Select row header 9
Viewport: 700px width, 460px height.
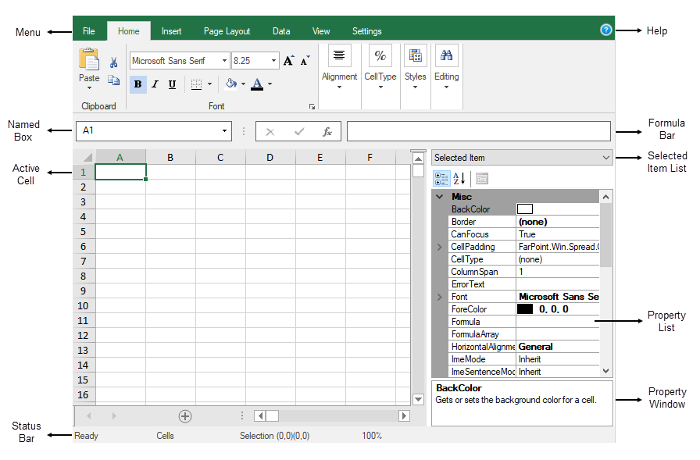(84, 291)
